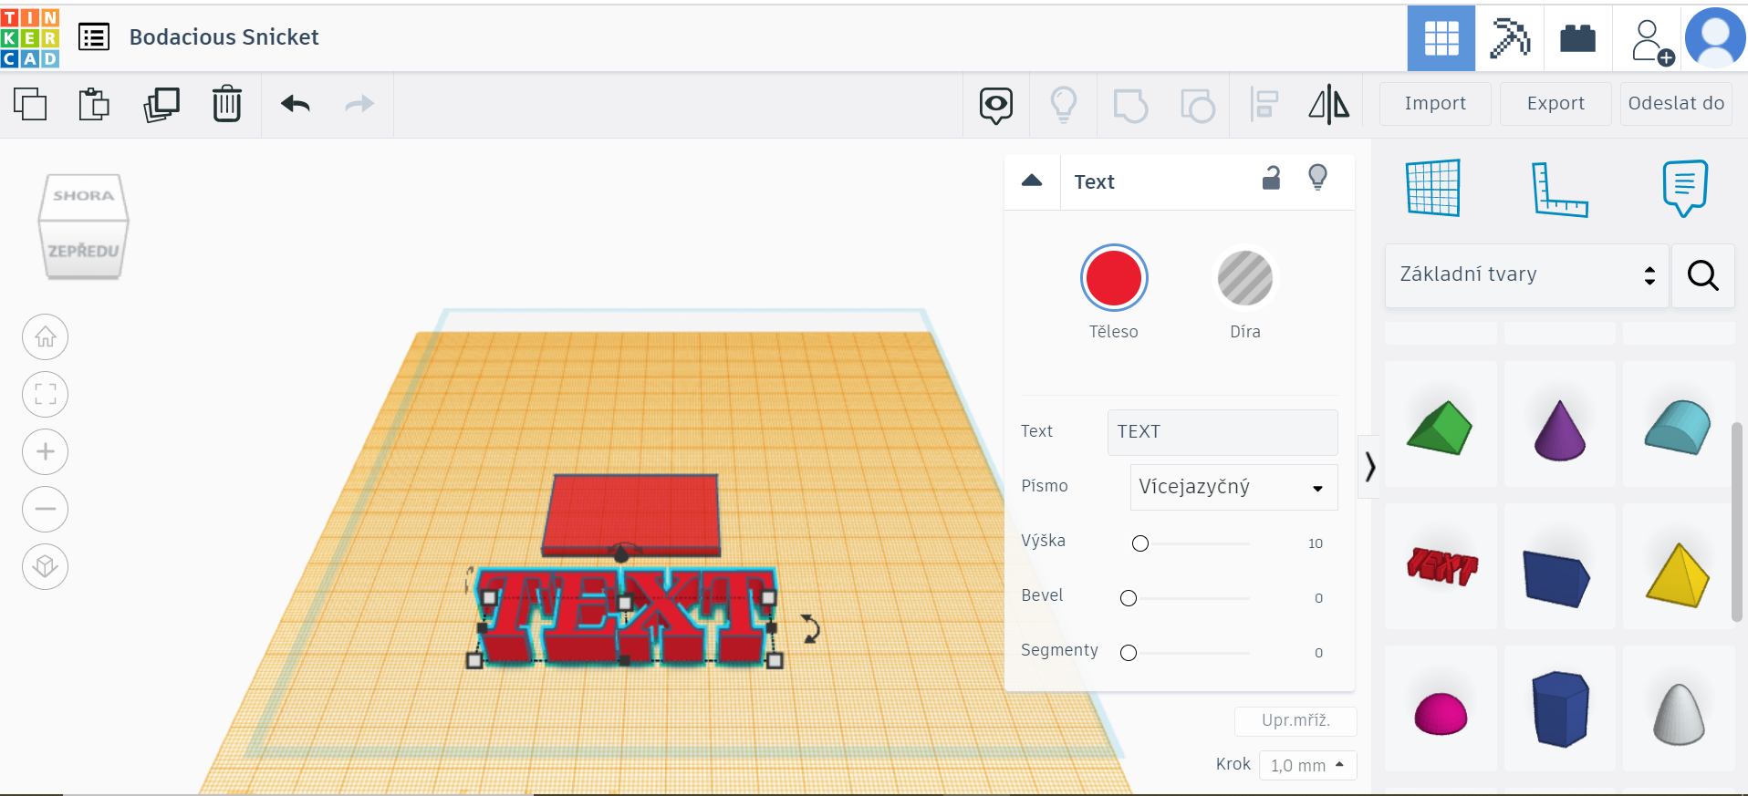Click the Show all lightbulb toolbar icon
The height and width of the screenshot is (796, 1748).
[x=1064, y=105]
